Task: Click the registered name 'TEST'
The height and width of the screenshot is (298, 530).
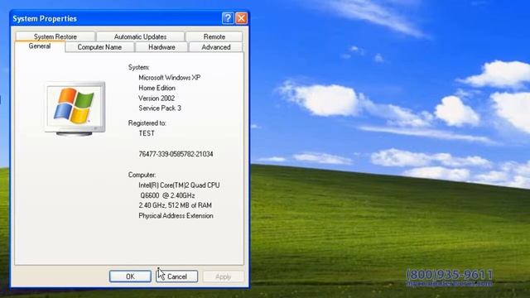Action: (x=147, y=133)
